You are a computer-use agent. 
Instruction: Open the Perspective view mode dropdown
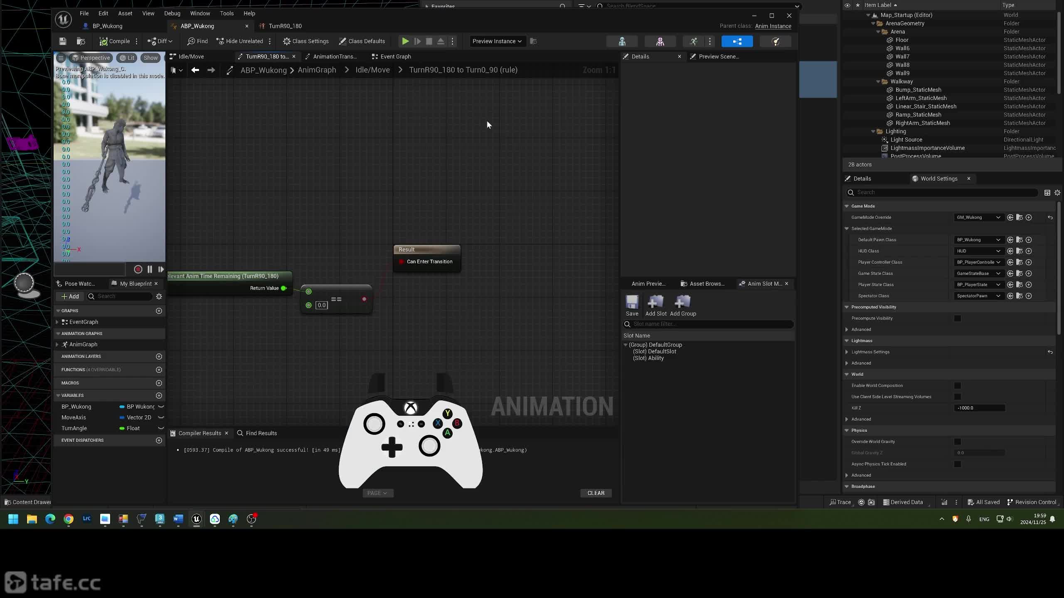(x=91, y=58)
